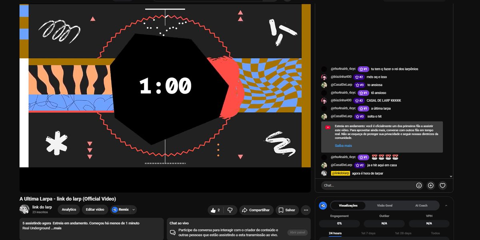The height and width of the screenshot is (240, 480).
Task: Click message 'ja e hit aqui em casa'
Action: click(382, 165)
